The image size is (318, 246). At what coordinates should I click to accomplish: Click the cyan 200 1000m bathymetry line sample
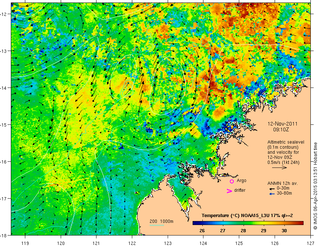pos(157,225)
